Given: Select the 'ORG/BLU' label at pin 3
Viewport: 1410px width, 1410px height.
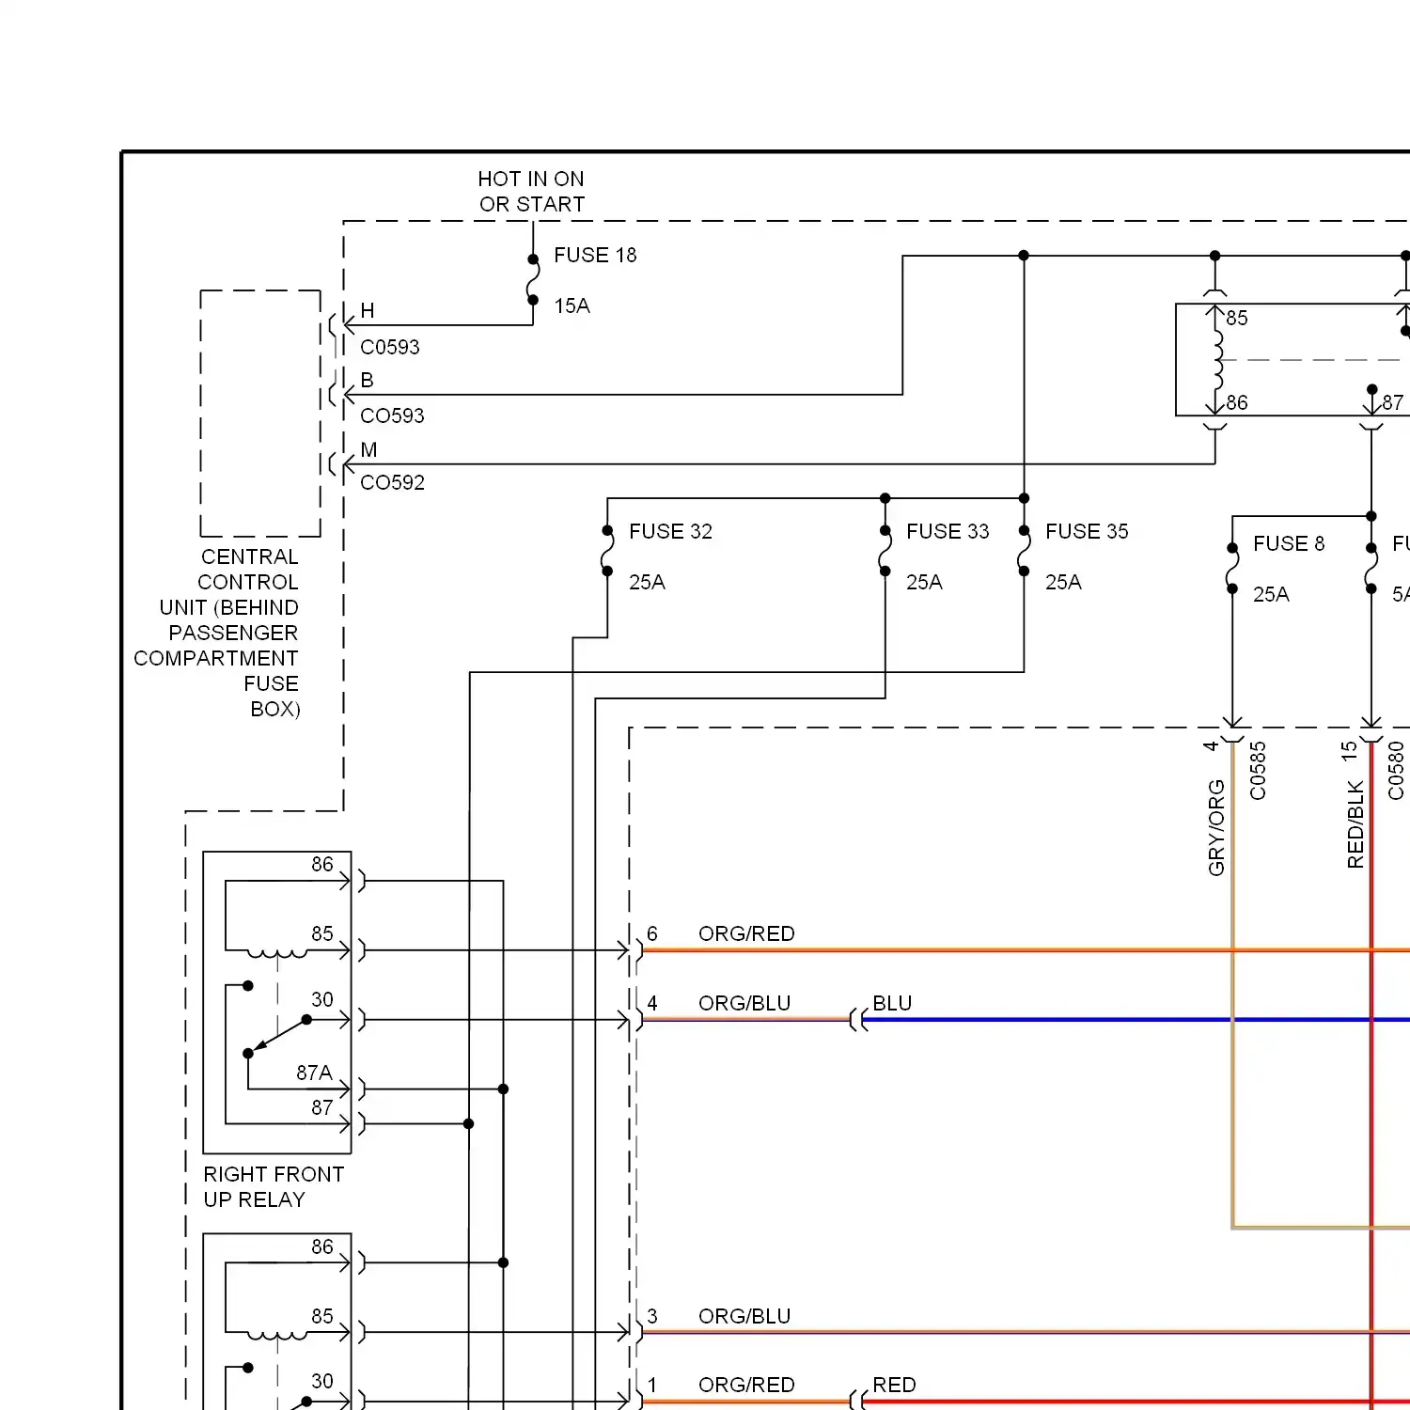Looking at the screenshot, I should (744, 1317).
